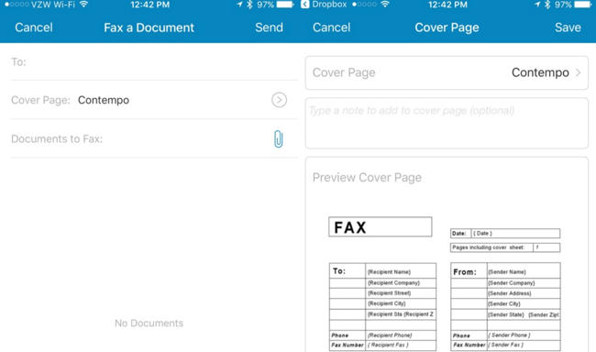Viewport: 596px width, 352px height.
Task: Tap the Cover Page navigation title
Action: click(447, 27)
